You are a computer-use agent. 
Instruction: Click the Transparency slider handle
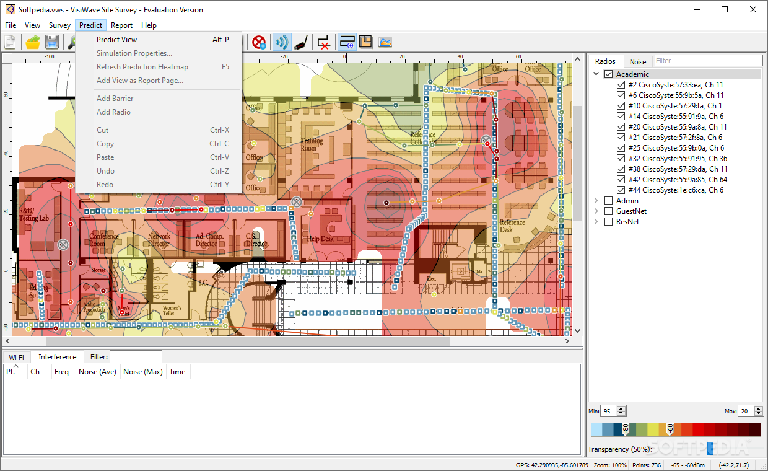tap(710, 447)
